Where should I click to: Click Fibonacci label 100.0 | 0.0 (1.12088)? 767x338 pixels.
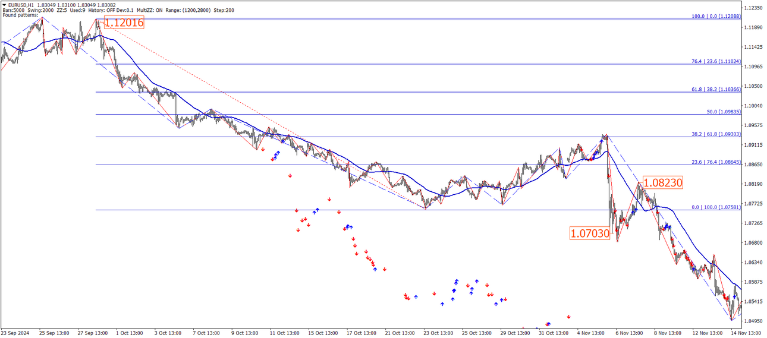(x=716, y=16)
